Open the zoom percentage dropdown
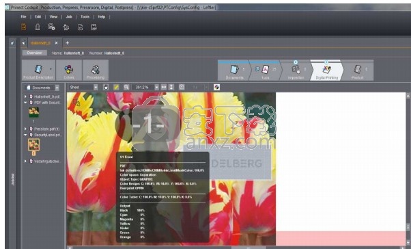Viewport: 411px width, 249px height. pyautogui.click(x=156, y=87)
